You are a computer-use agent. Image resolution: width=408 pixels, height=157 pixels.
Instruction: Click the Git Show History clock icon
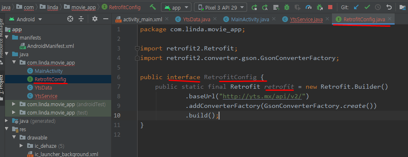pos(378,7)
